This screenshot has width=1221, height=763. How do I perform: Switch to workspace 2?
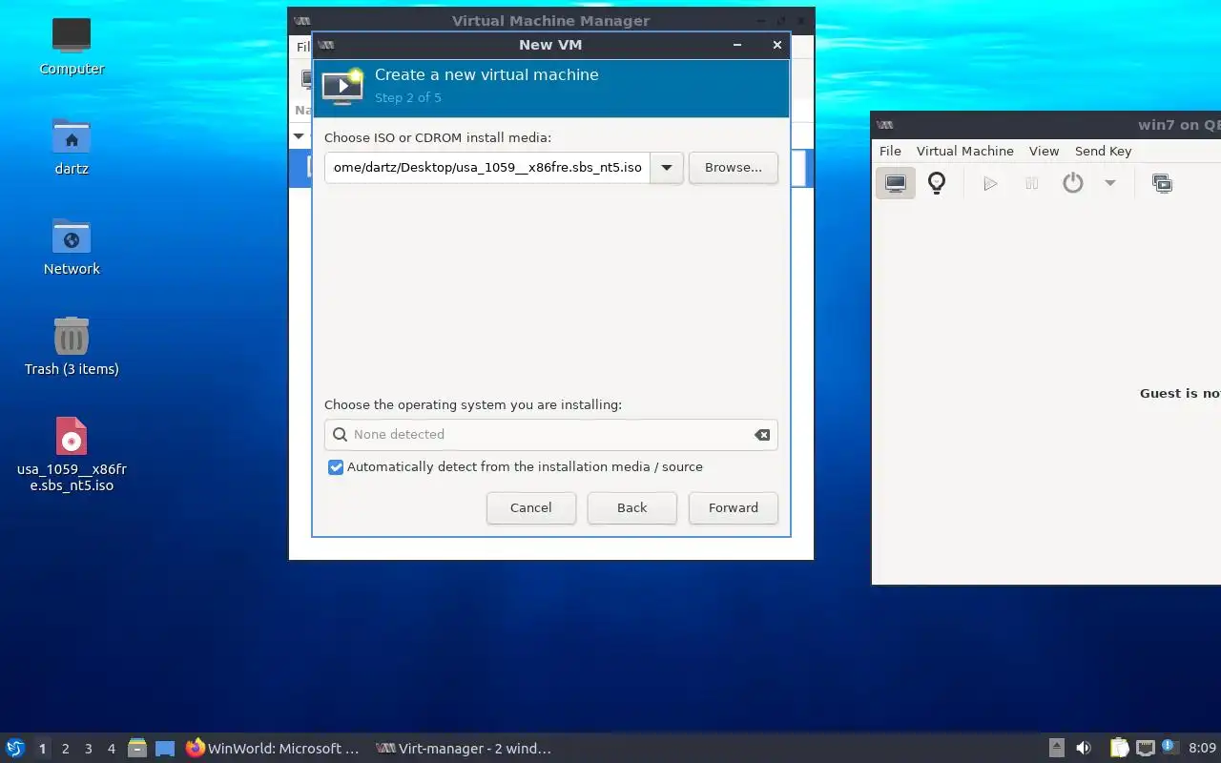coord(66,749)
